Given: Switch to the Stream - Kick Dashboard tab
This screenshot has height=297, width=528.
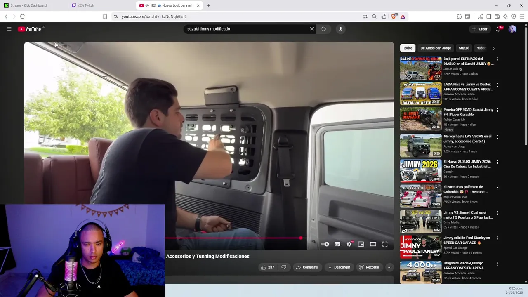Looking at the screenshot, I should 34,5.
